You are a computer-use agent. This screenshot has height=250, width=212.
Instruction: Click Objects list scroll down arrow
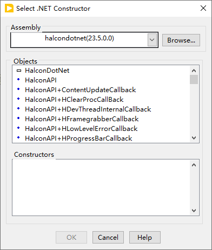pyautogui.click(x=194, y=138)
